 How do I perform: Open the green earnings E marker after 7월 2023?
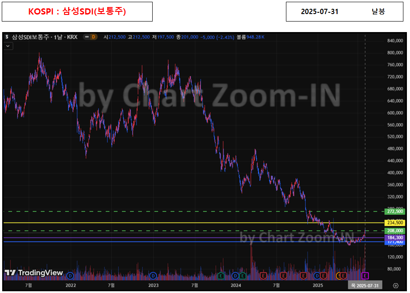pyautogui.click(x=221, y=275)
